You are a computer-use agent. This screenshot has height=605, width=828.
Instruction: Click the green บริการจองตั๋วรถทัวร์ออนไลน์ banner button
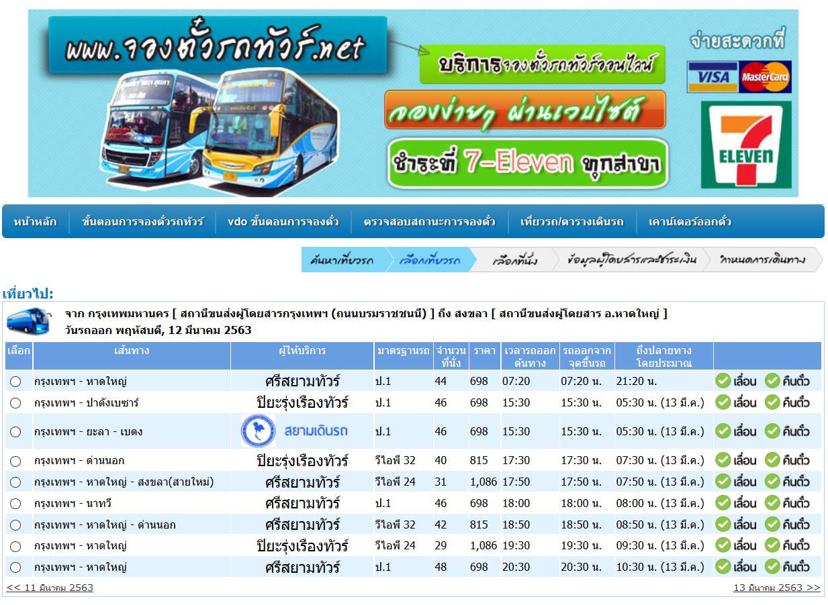542,64
